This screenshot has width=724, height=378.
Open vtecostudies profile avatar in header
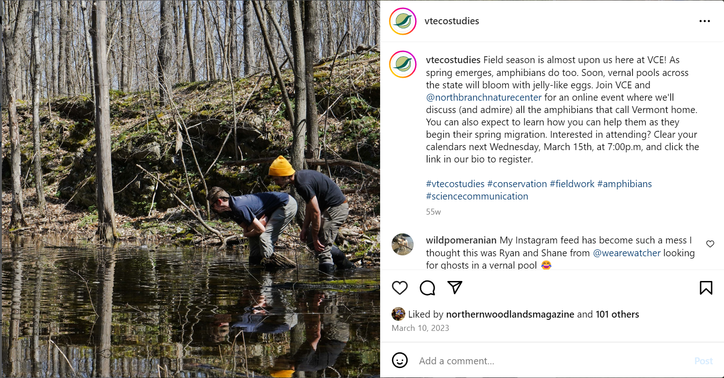pos(403,21)
